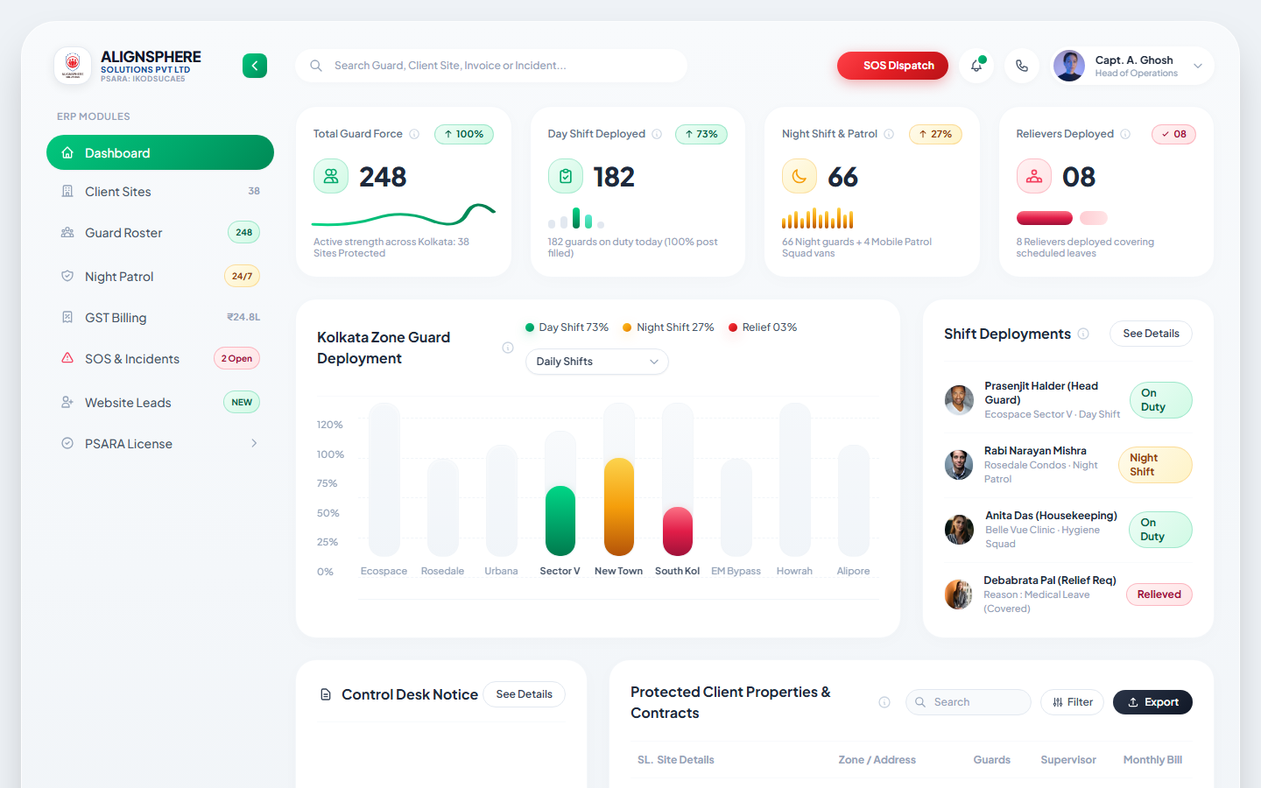The height and width of the screenshot is (788, 1261).
Task: Select Night Patrol menu item
Action: [x=160, y=277]
